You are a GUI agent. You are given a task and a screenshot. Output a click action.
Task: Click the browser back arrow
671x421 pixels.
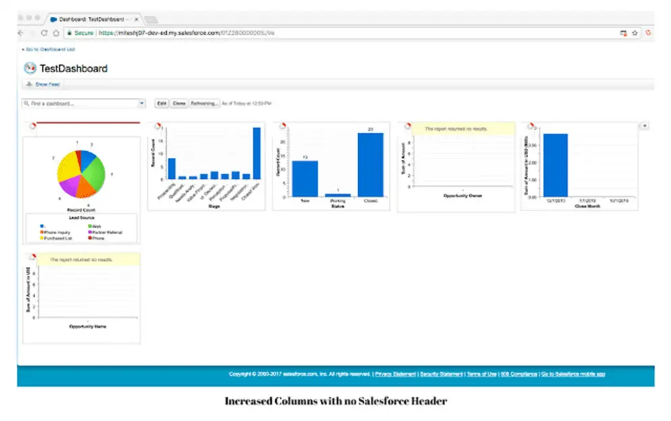coord(20,33)
